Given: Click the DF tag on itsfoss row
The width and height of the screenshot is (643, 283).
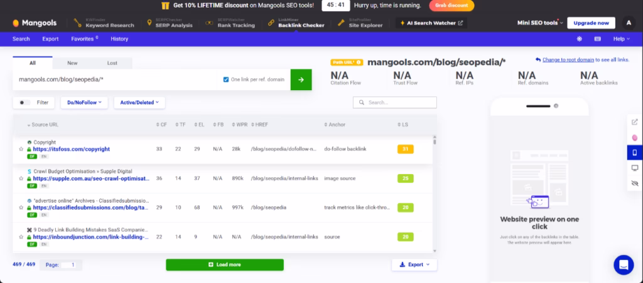Looking at the screenshot, I should click(x=32, y=157).
